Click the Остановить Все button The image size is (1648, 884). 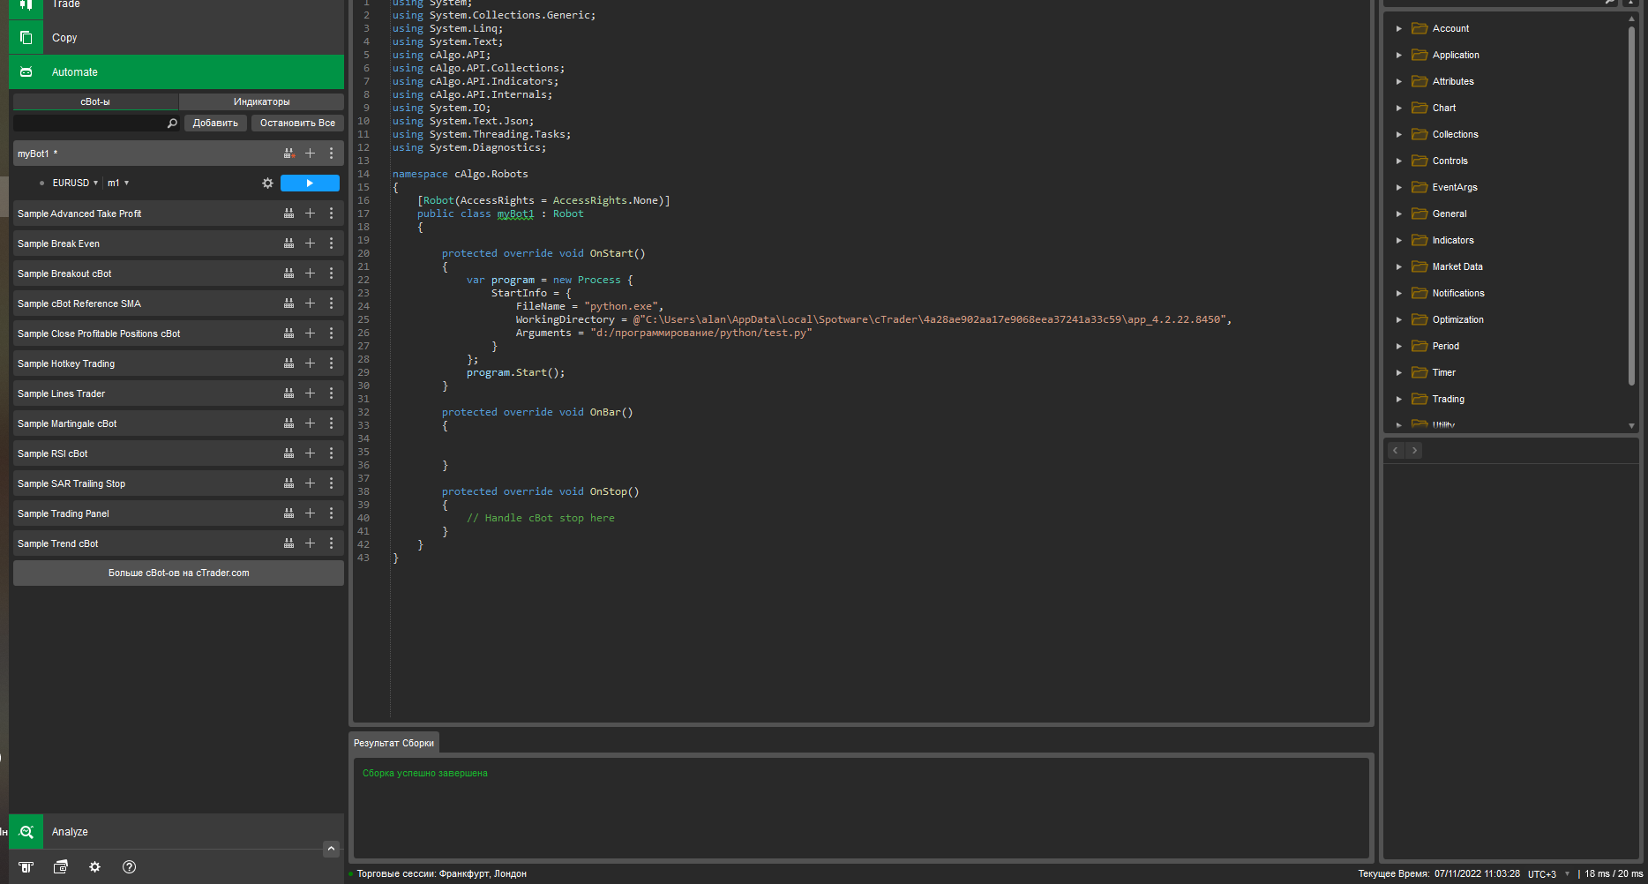(x=297, y=123)
